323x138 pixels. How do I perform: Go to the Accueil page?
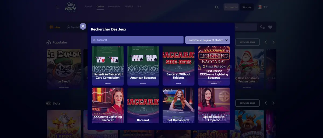pyautogui.click(x=88, y=6)
